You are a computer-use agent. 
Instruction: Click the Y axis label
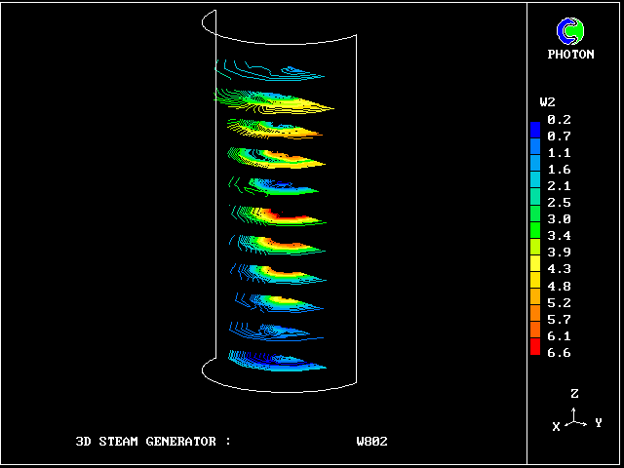598,423
